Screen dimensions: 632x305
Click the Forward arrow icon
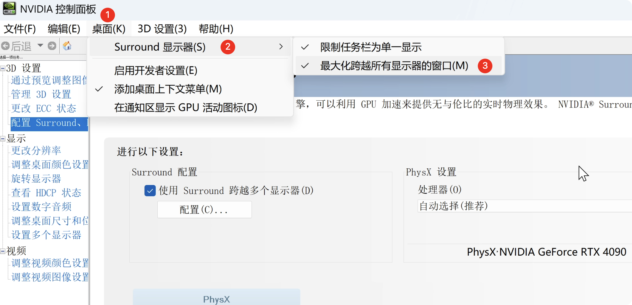pos(52,46)
